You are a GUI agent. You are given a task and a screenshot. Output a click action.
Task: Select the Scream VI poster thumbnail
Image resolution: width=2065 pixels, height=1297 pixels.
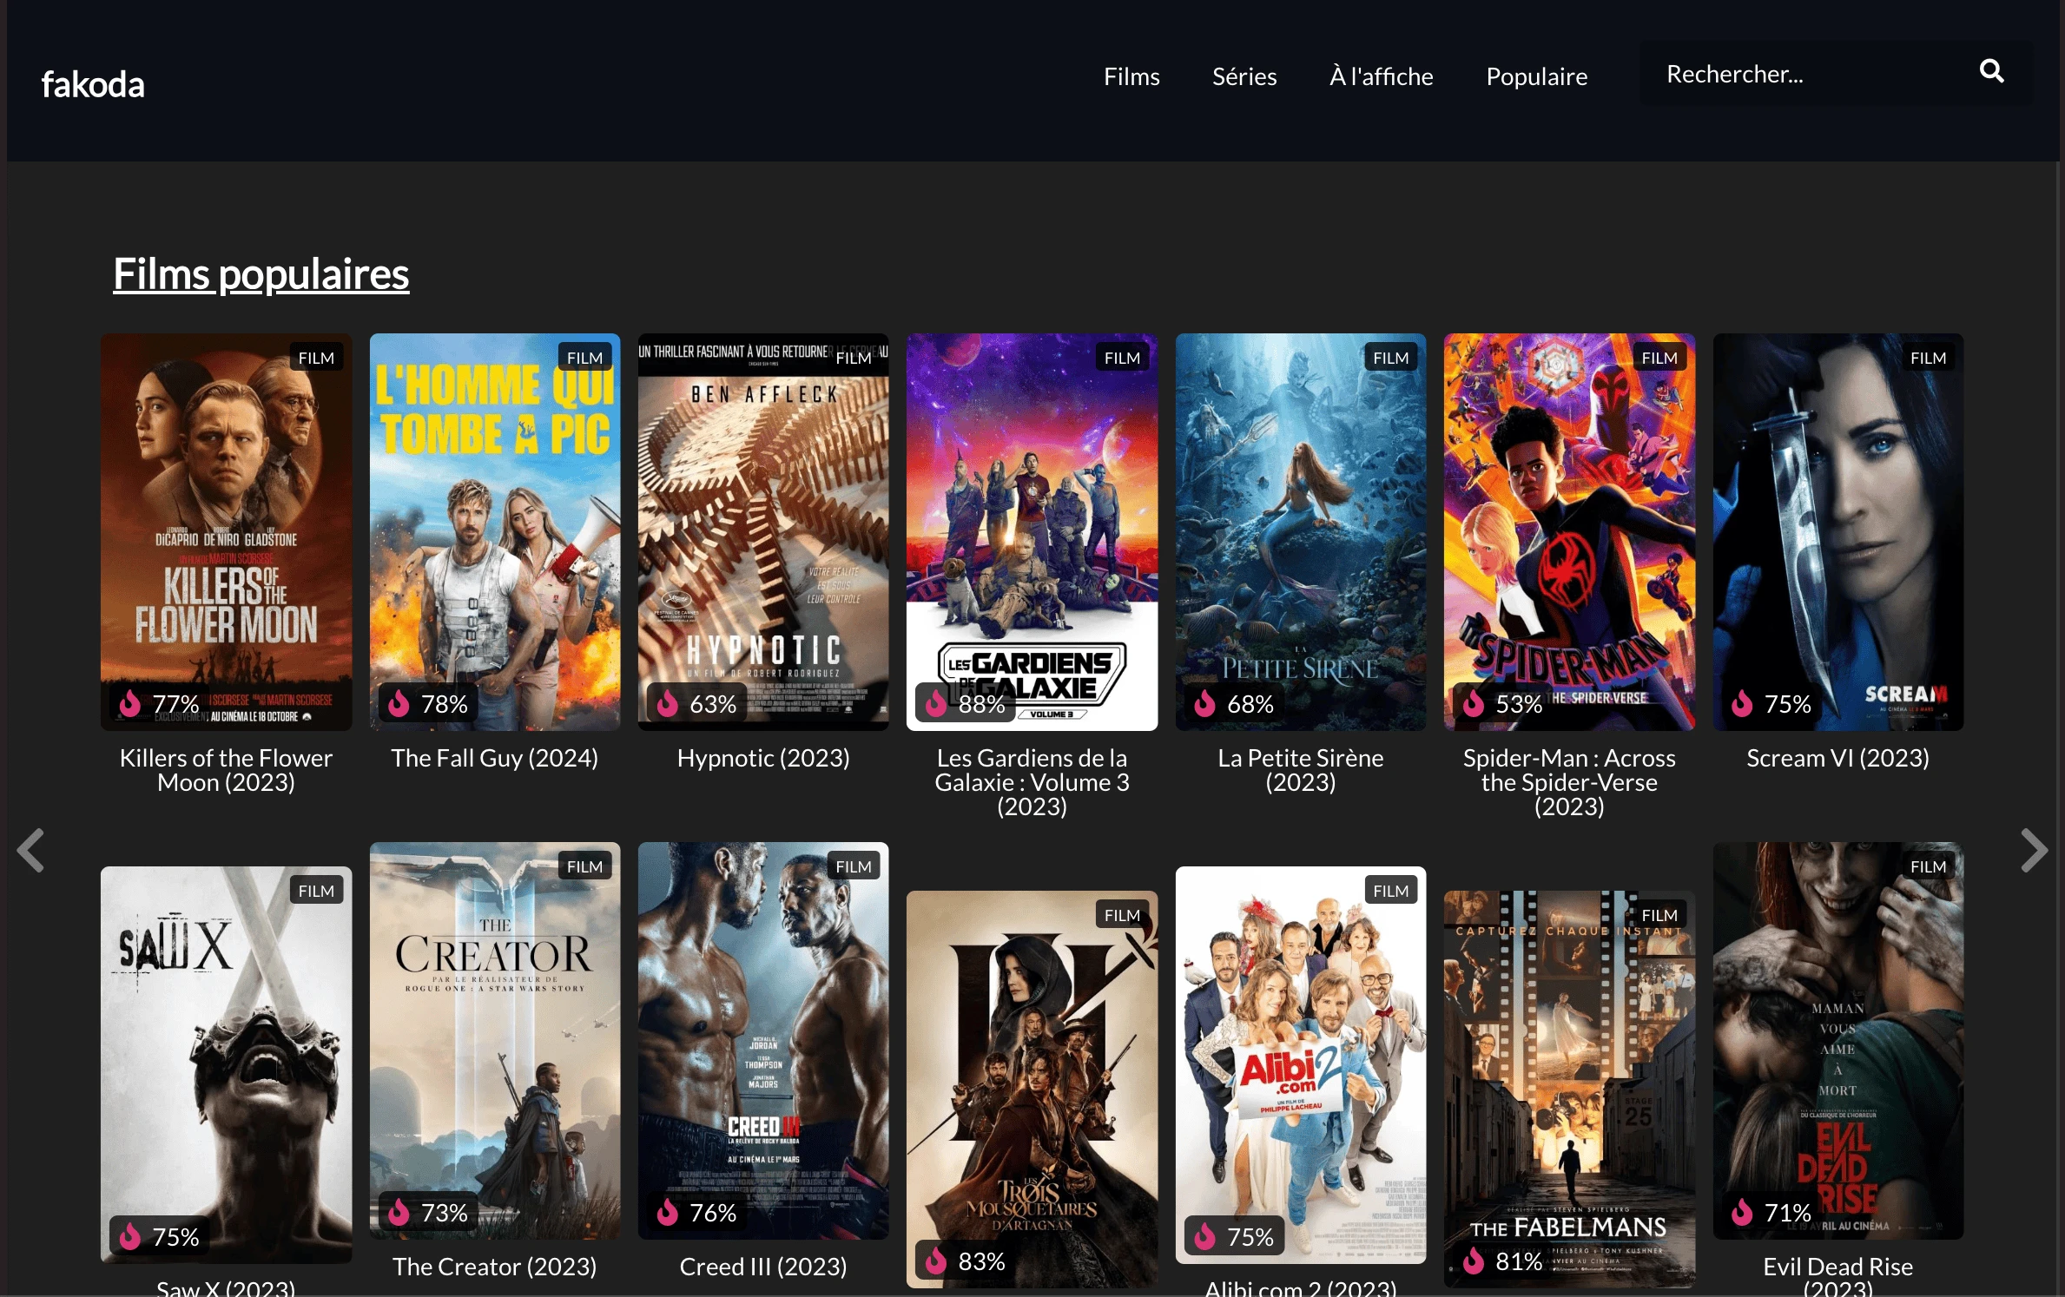point(1837,531)
